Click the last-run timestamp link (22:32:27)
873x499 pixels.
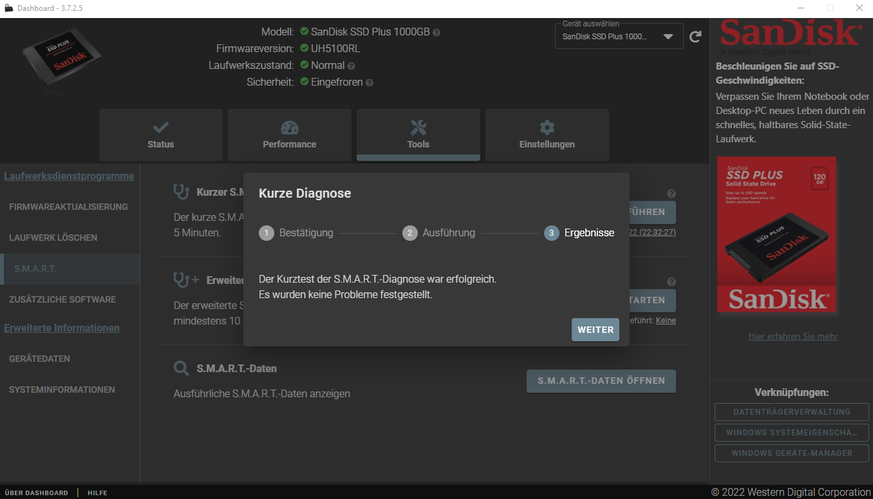[652, 232]
